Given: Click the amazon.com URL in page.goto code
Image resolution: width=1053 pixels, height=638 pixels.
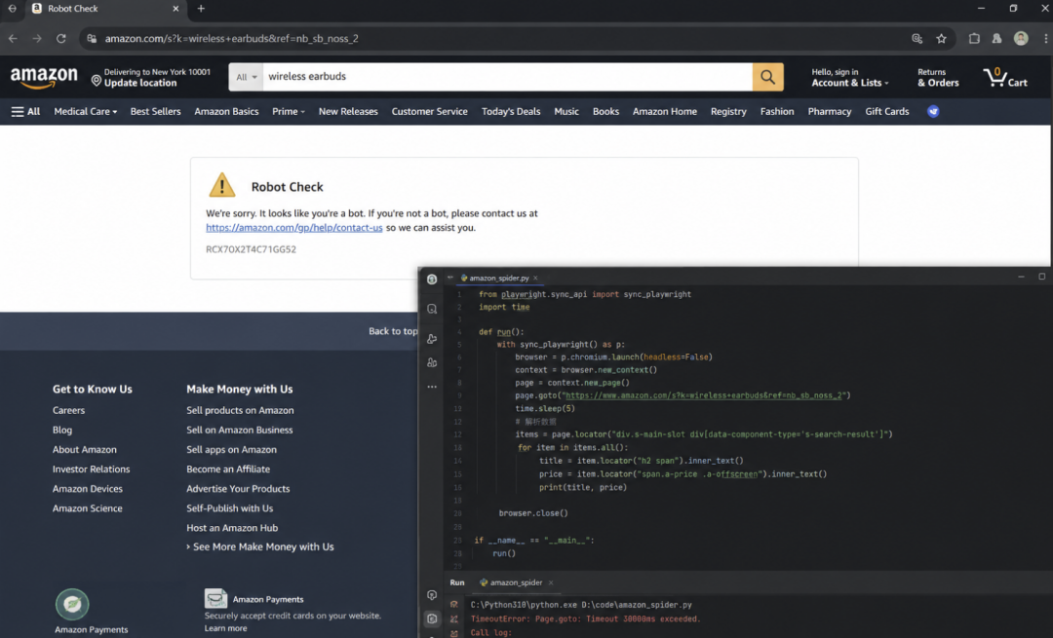Looking at the screenshot, I should [x=704, y=395].
